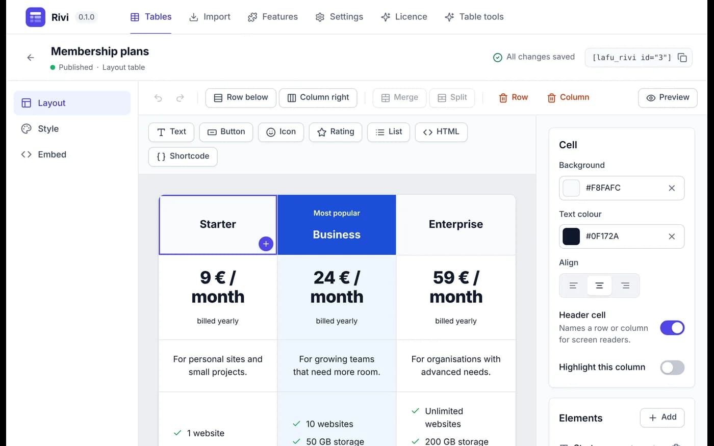Open the Import tab
714x446 pixels.
[x=210, y=17]
